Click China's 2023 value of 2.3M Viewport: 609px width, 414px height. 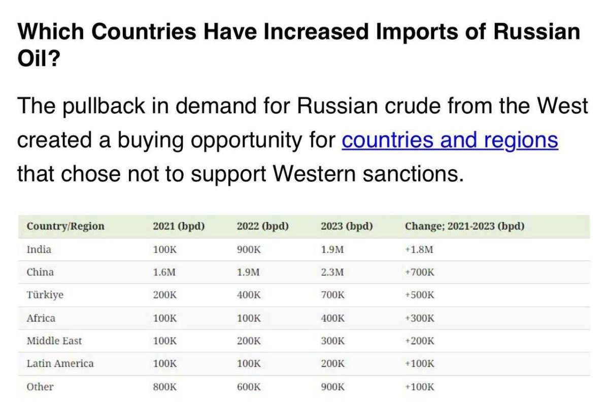[332, 272]
